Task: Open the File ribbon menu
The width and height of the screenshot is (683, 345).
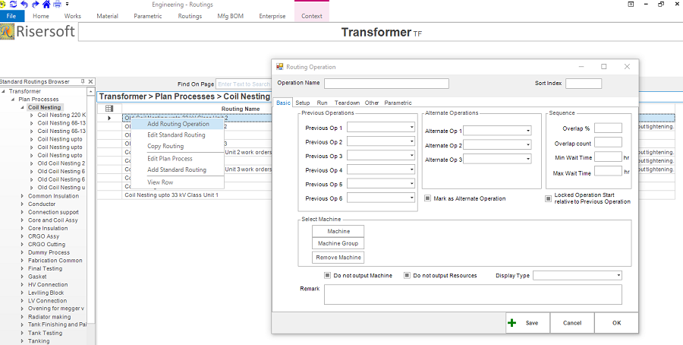Action: point(11,16)
